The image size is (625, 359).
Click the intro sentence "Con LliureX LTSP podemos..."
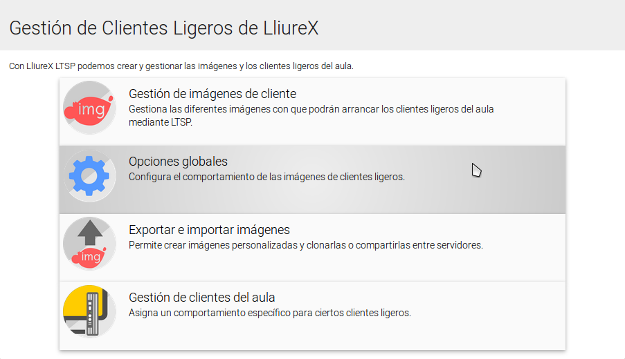coord(181,66)
